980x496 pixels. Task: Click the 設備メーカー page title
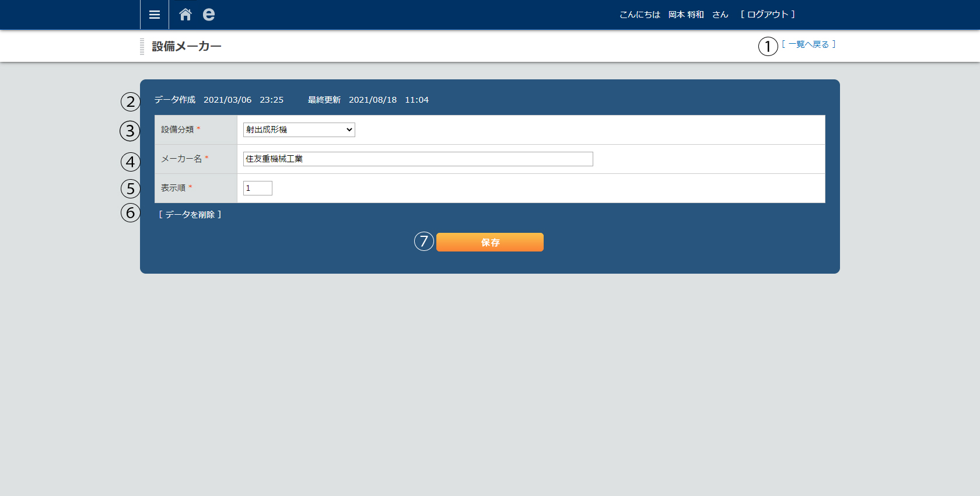pyautogui.click(x=187, y=46)
